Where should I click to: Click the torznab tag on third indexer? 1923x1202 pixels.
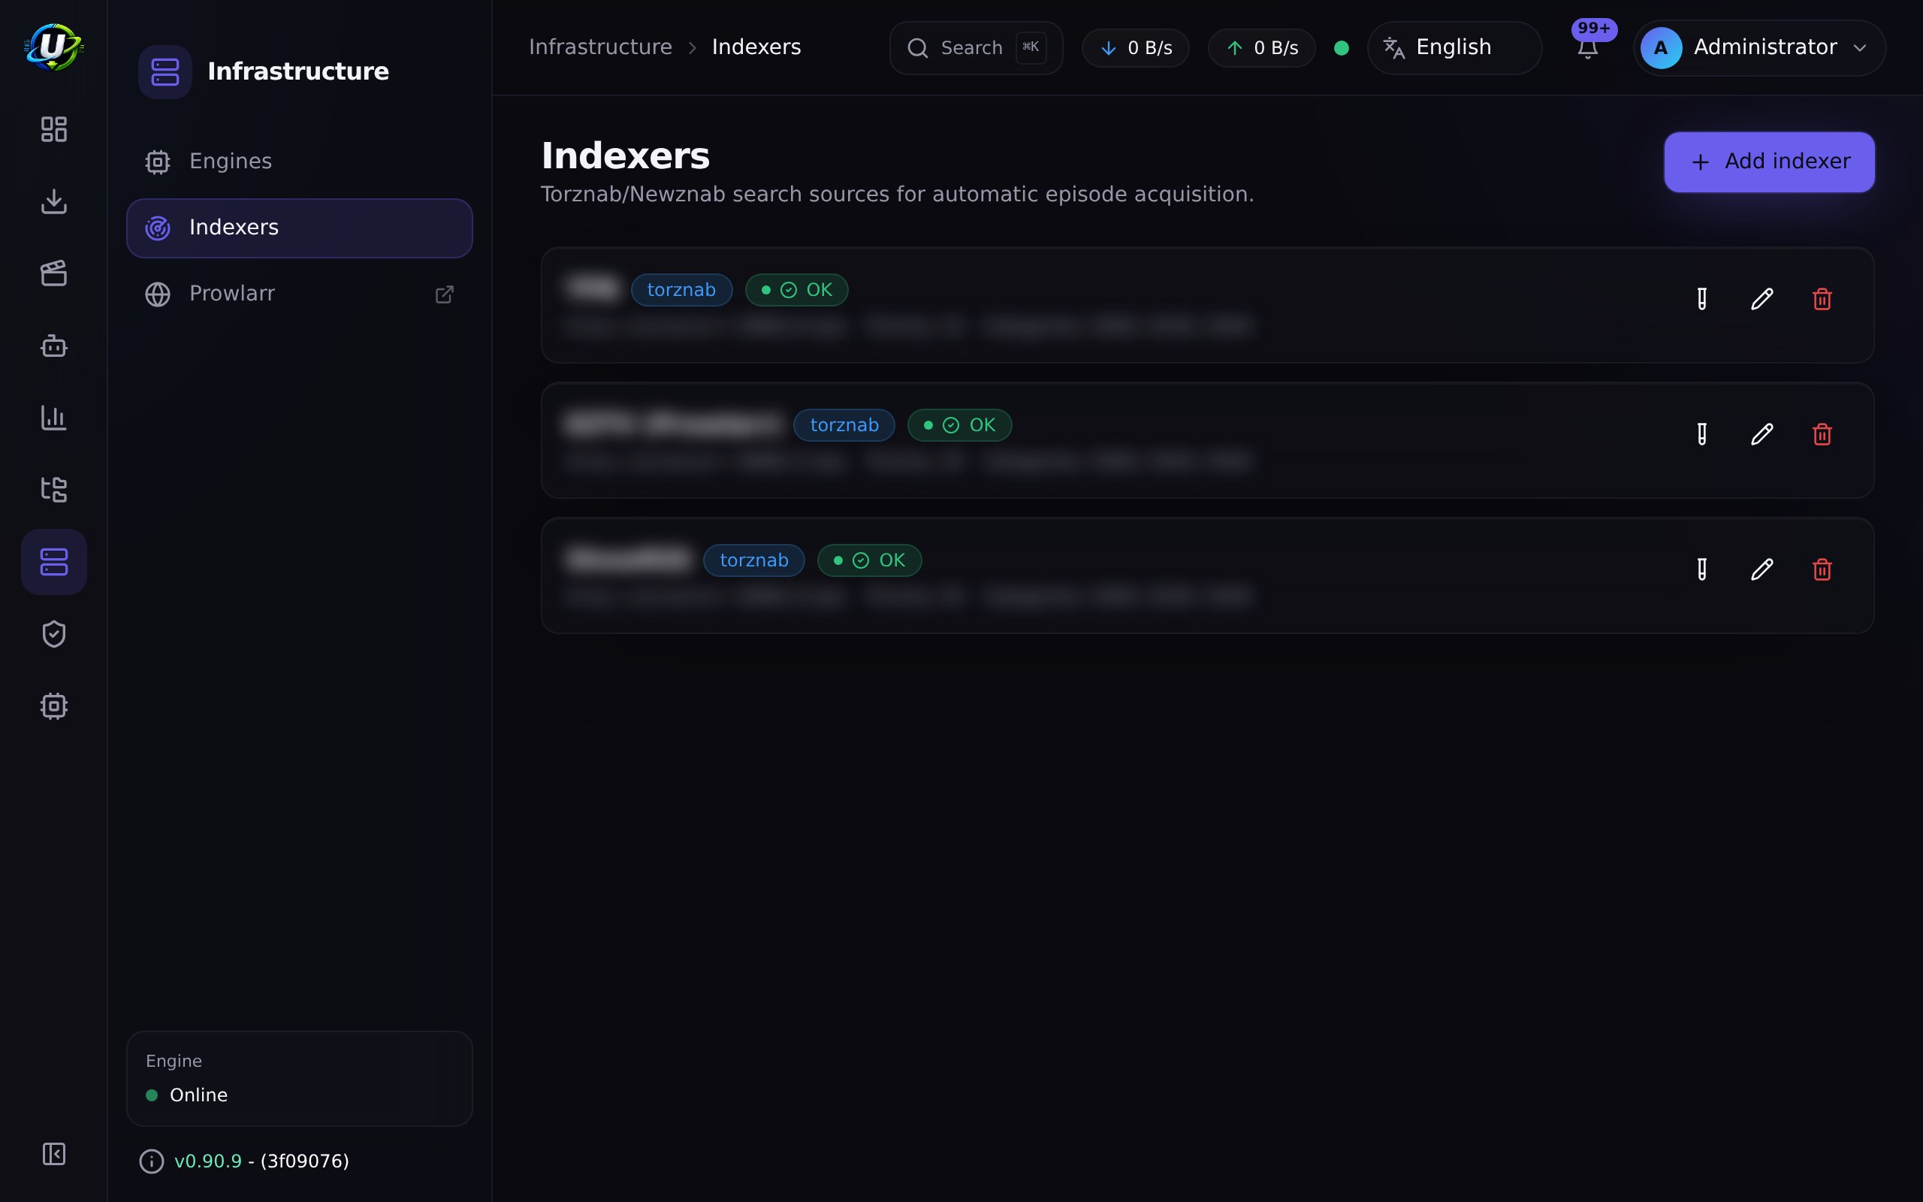tap(753, 560)
